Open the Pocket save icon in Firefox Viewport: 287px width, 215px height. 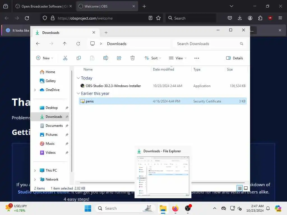[x=230, y=18]
